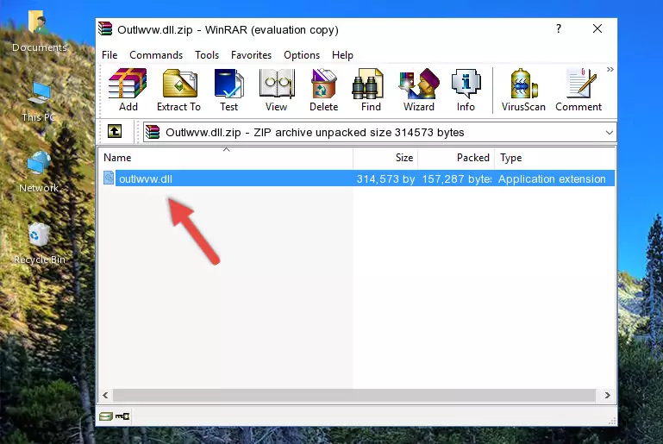The image size is (663, 444).
Task: Open the Options menu
Action: [x=302, y=55]
